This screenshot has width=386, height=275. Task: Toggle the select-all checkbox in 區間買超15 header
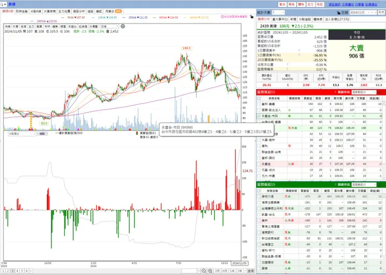[259, 98]
